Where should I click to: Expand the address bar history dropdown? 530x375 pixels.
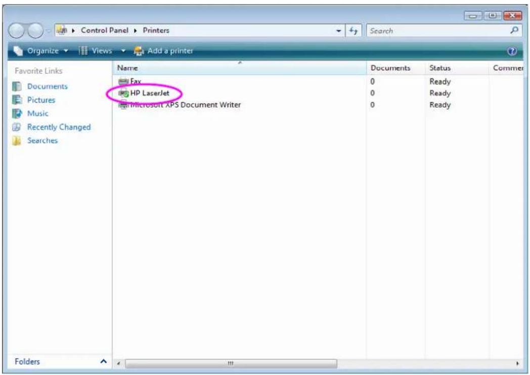[338, 31]
